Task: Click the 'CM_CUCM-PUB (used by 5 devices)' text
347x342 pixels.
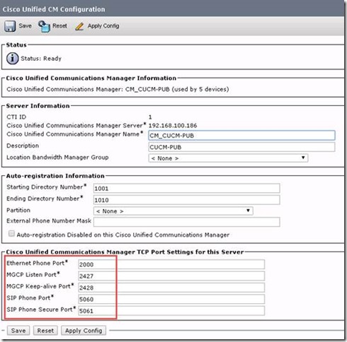Action: [177, 89]
